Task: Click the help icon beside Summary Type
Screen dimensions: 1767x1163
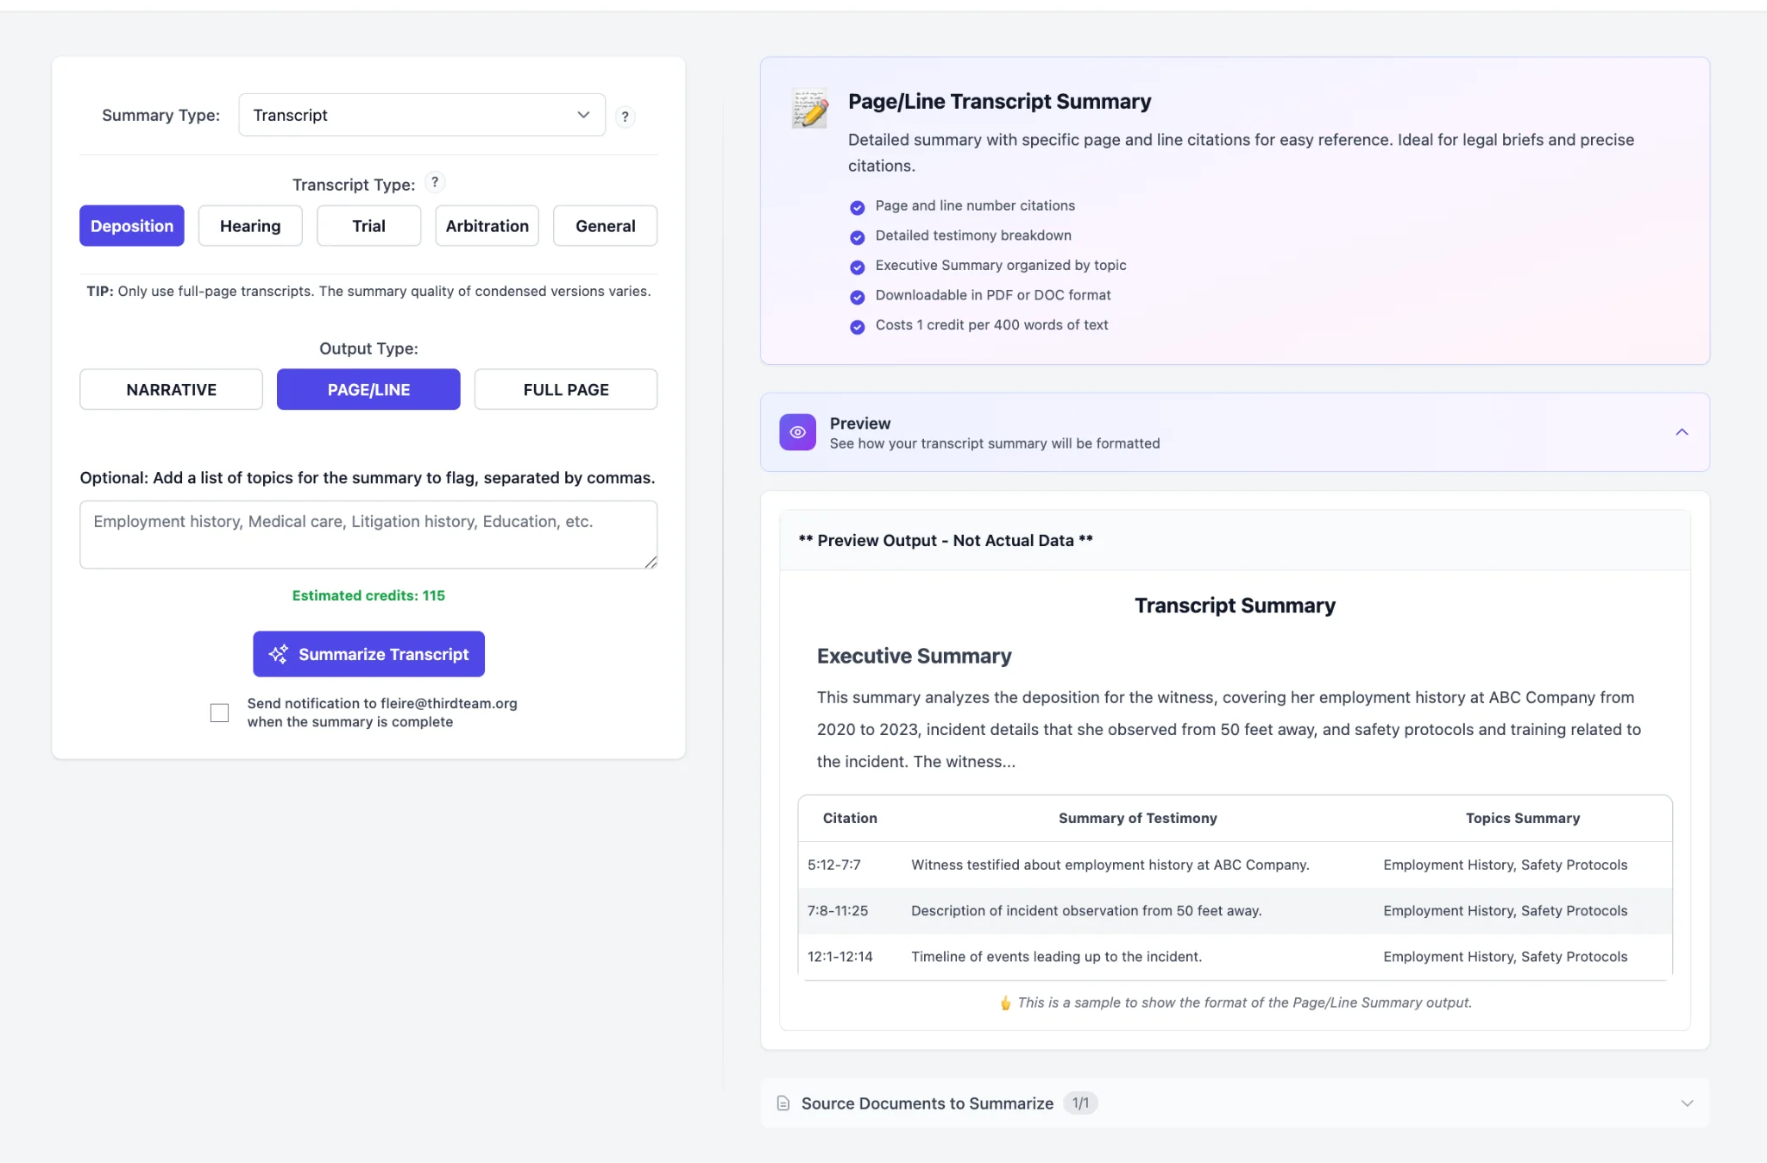Action: pos(625,116)
